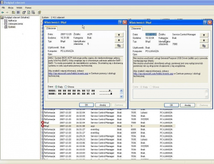Click the Back arrow in the toolbar
Viewport: 214px width, 164px height.
click(3, 12)
